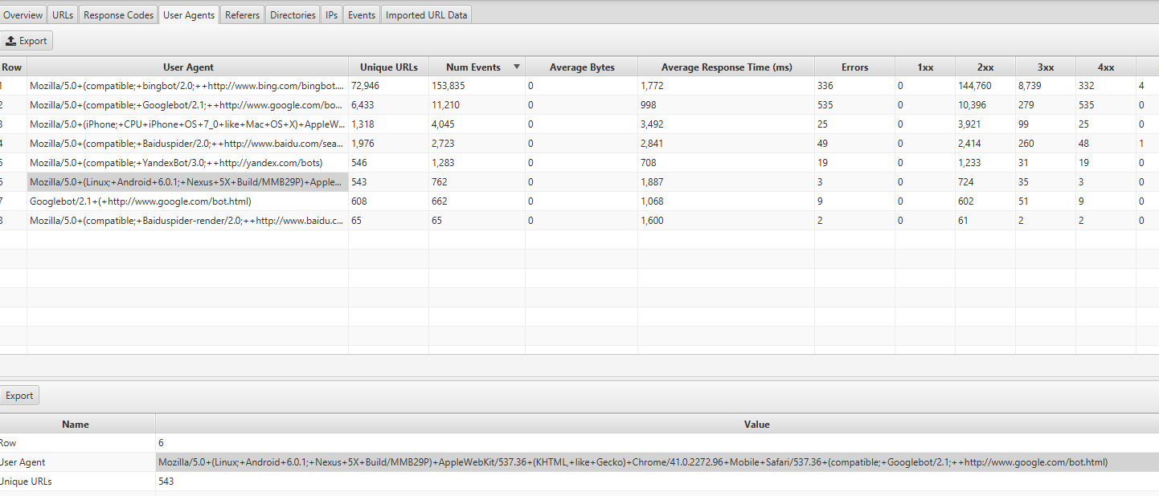1159x496 pixels.
Task: Sort by Average Response Time (ms) header
Action: click(x=727, y=67)
